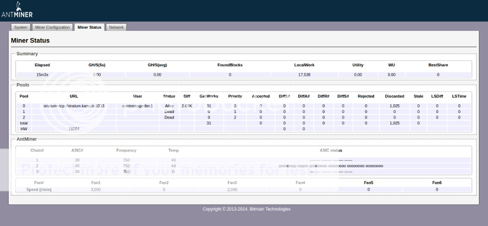488x226 pixels.
Task: Click the Speed (r/min) row label
Action: [x=39, y=189]
